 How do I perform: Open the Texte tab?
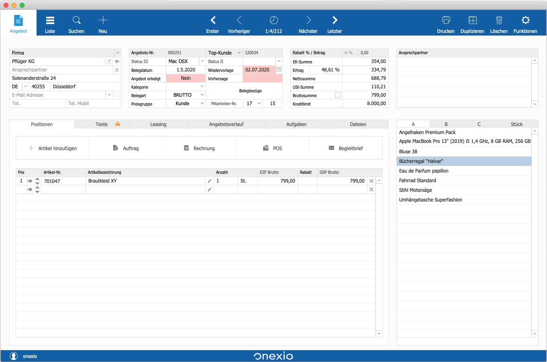102,124
